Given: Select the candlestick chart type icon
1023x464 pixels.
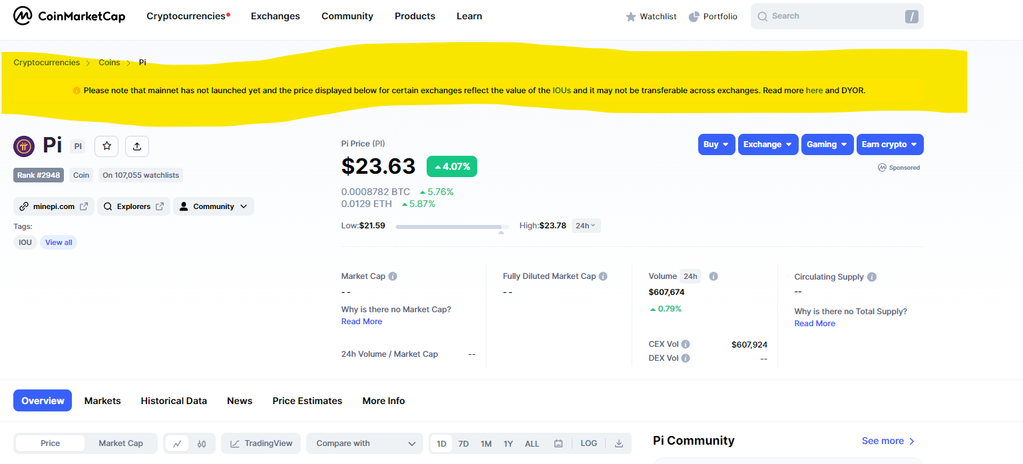Looking at the screenshot, I should (x=202, y=443).
